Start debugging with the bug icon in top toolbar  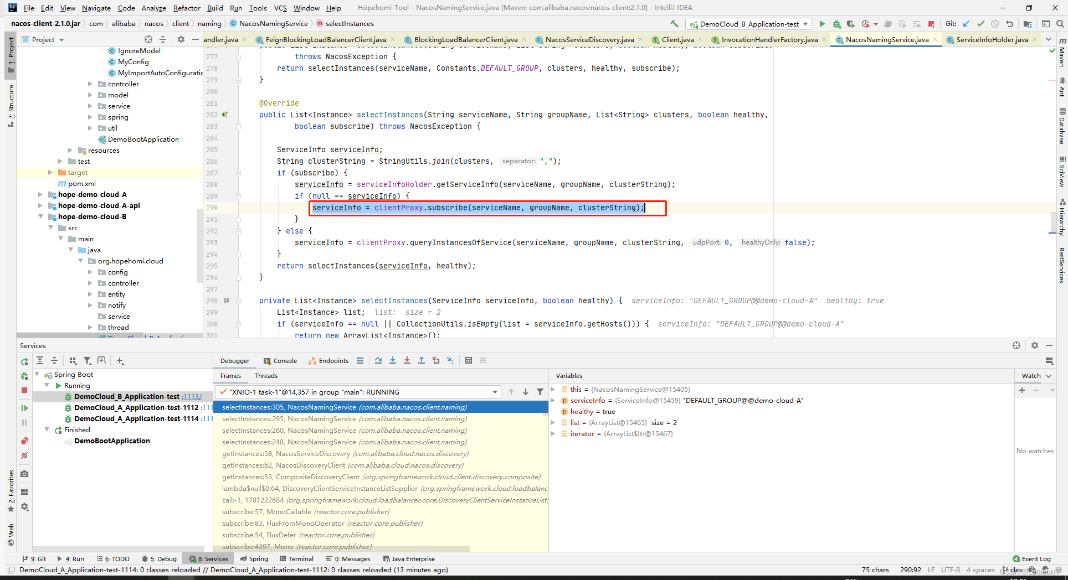[836, 24]
